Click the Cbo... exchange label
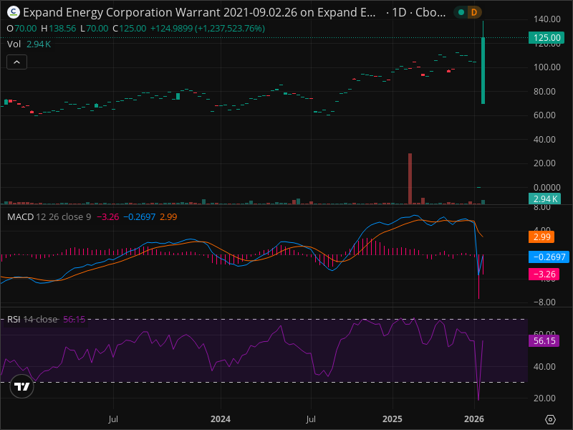The height and width of the screenshot is (430, 573). click(x=430, y=12)
